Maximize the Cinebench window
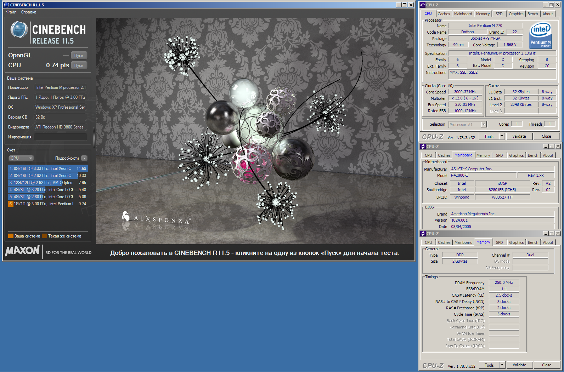The height and width of the screenshot is (372, 564). coord(404,5)
